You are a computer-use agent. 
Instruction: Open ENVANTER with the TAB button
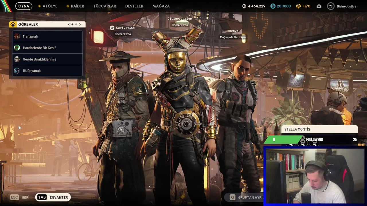[x=53, y=197]
